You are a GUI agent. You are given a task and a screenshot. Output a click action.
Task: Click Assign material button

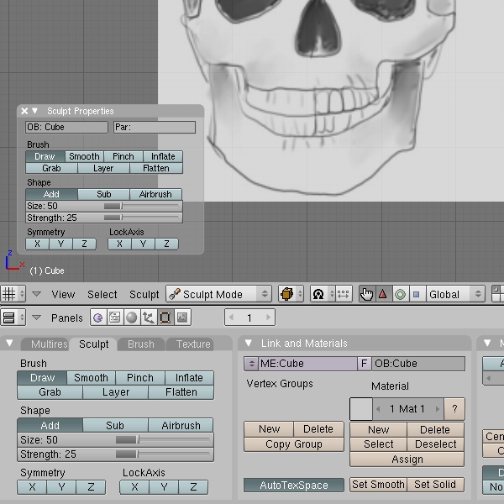(x=407, y=459)
